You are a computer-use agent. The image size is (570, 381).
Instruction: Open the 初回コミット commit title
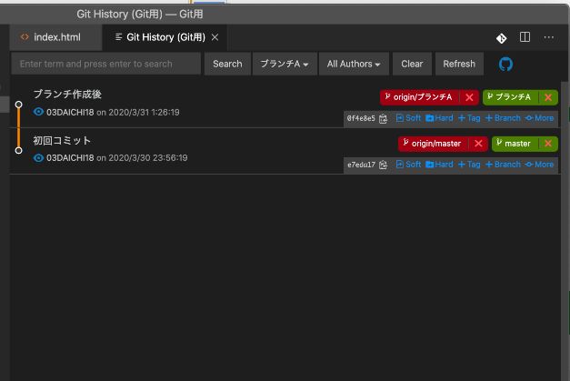(x=62, y=141)
